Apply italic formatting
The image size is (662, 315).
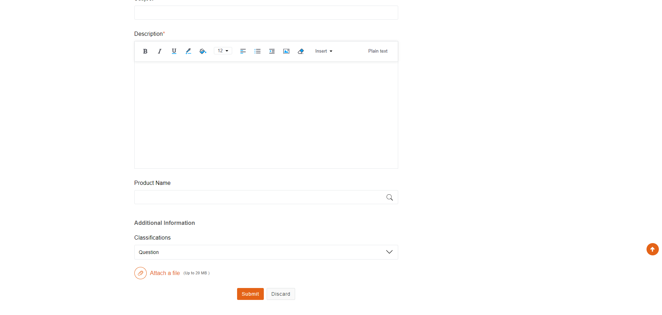(x=159, y=51)
